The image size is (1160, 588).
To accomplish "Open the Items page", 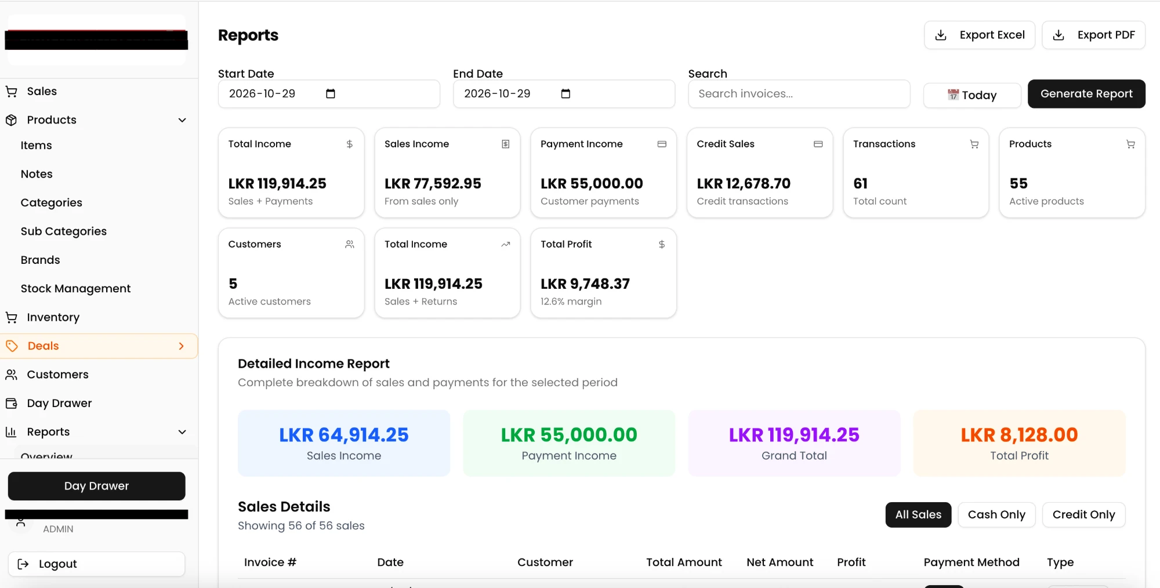I will pyautogui.click(x=37, y=146).
